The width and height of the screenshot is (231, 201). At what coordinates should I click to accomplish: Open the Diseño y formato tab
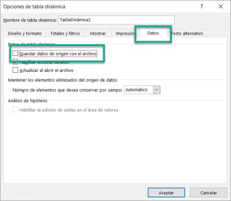[x=25, y=33]
